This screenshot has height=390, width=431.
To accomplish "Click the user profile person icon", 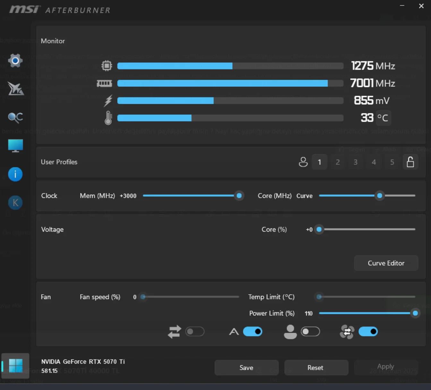I will pos(303,162).
